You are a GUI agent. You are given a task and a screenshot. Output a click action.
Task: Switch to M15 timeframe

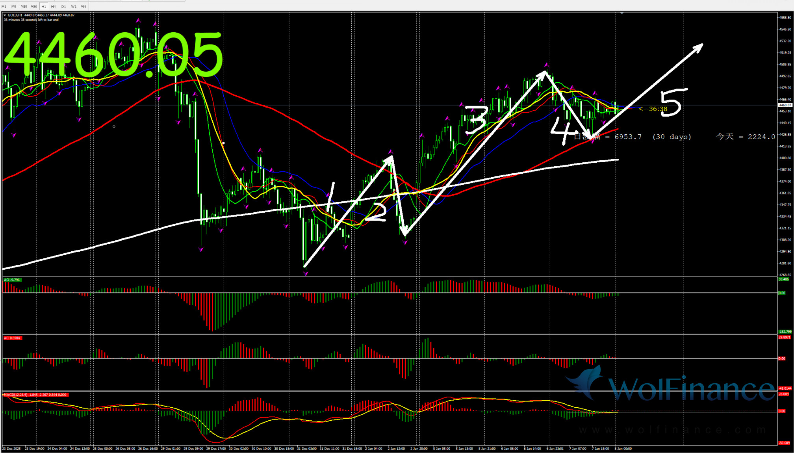pyautogui.click(x=24, y=6)
